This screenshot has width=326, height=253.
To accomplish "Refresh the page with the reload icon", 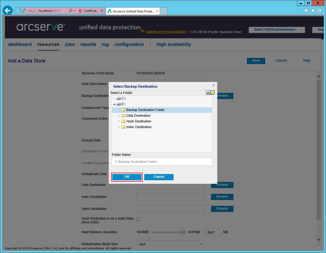I will click(102, 11).
